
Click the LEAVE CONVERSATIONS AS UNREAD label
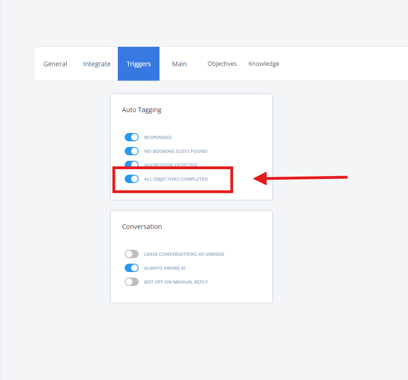(184, 254)
